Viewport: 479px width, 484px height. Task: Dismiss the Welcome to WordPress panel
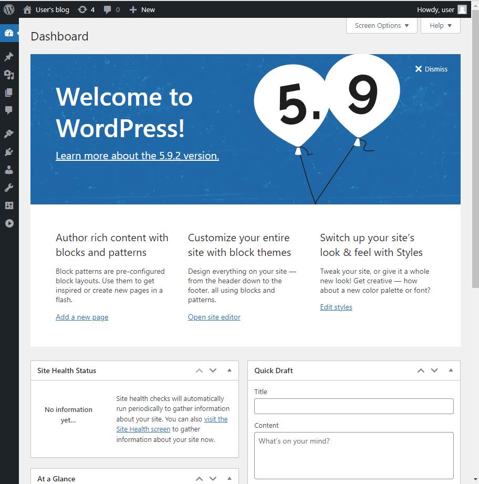pos(431,69)
